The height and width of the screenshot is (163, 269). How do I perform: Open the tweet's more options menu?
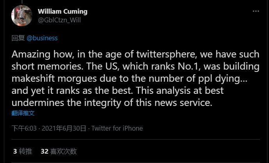point(256,11)
